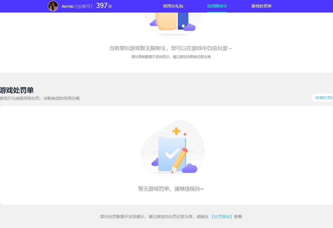Click the Aermio profile avatar icon
333x228 pixels.
click(53, 6)
